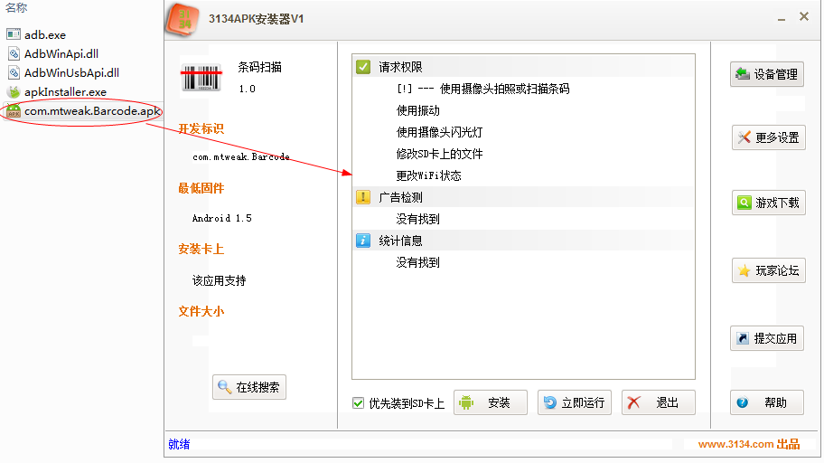Click the 开发标识 label
824x463 pixels.
pyautogui.click(x=201, y=129)
